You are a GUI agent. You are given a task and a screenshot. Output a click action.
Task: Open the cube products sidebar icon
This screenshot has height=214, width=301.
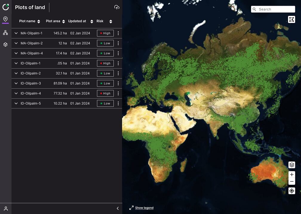[5, 44]
